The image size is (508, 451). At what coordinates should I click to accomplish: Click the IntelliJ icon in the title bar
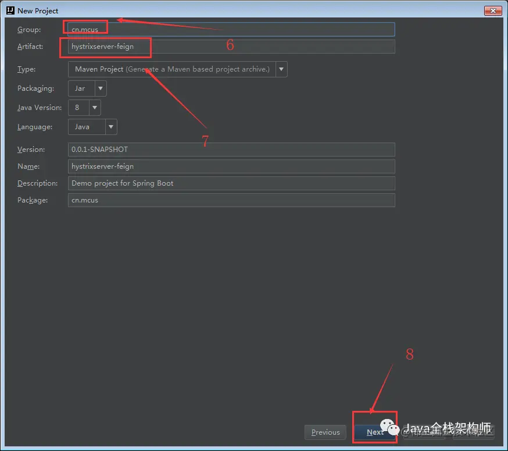pyautogui.click(x=10, y=10)
